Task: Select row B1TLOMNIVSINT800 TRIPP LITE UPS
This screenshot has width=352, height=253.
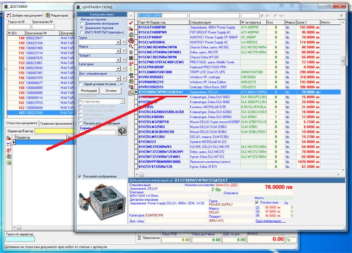Action: (x=239, y=72)
